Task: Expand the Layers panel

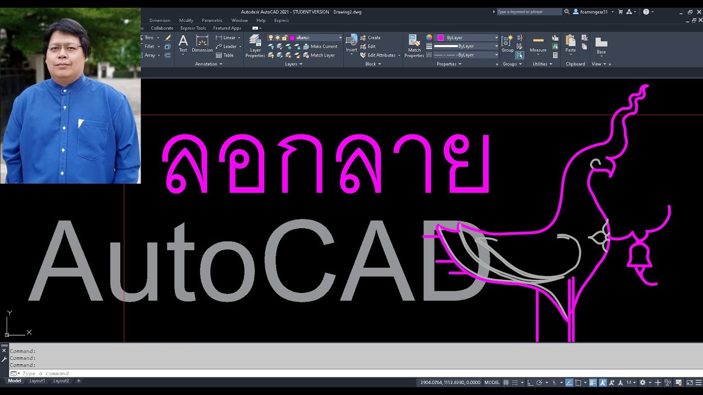Action: [x=294, y=64]
